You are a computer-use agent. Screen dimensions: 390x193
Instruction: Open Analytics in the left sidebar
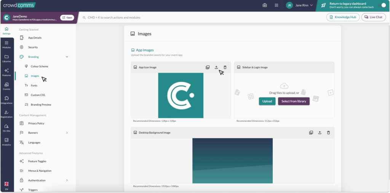[6, 142]
